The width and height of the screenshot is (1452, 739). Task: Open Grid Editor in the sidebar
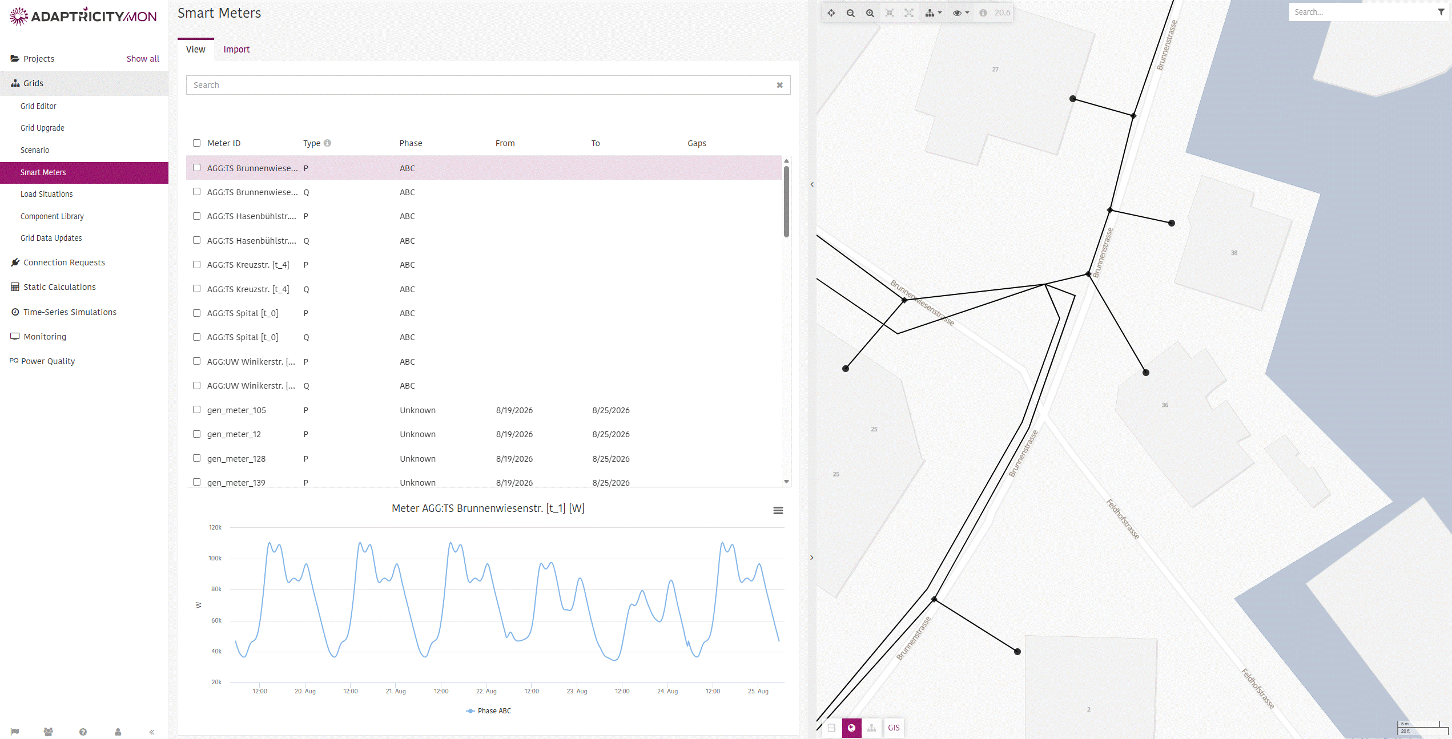[x=38, y=106]
